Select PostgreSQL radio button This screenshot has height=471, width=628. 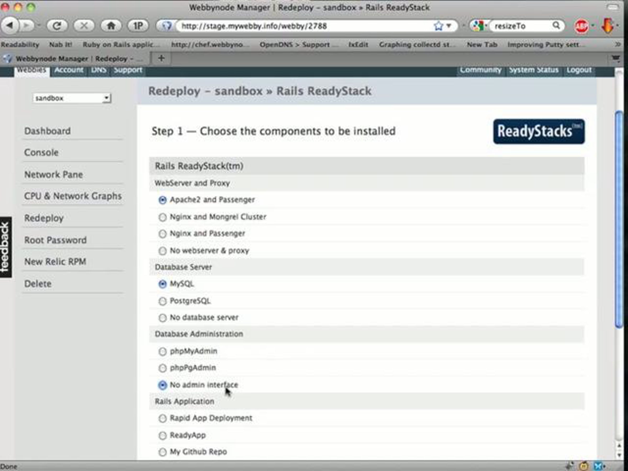coord(162,301)
